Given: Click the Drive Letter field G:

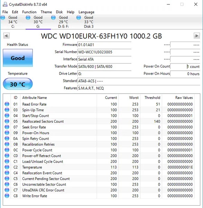Looking at the screenshot, I should 104,73.
